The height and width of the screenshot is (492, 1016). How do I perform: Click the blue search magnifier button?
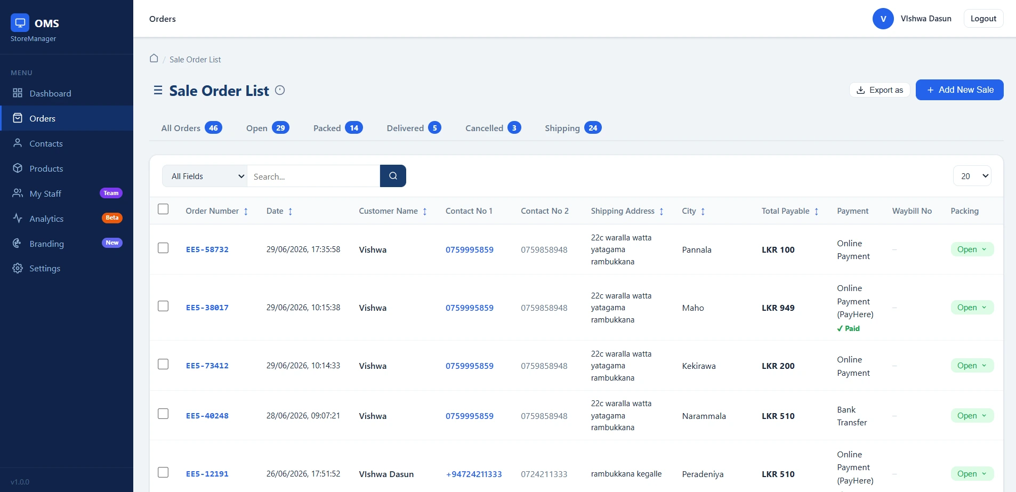click(393, 176)
